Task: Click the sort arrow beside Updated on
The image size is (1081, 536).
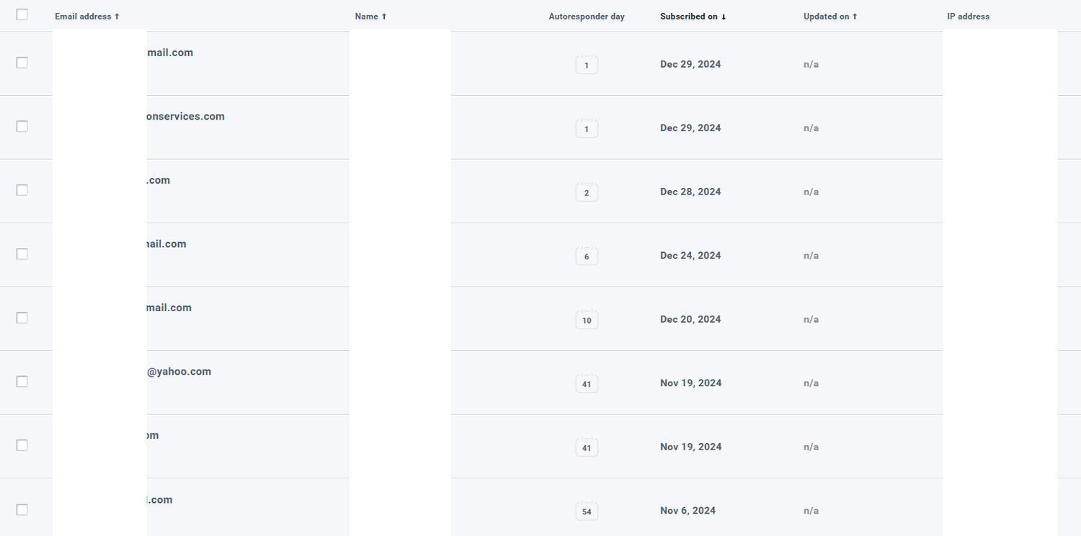Action: click(x=855, y=16)
